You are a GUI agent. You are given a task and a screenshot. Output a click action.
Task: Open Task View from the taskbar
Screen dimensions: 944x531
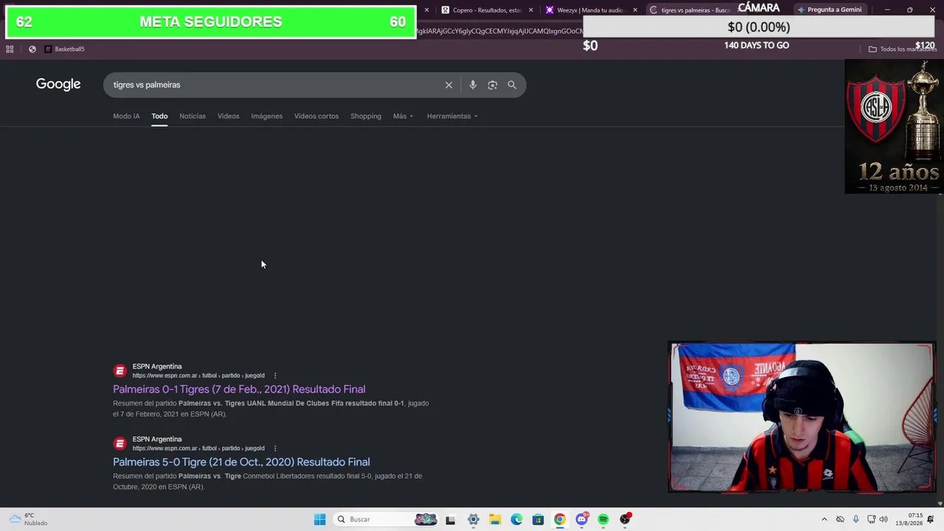pyautogui.click(x=451, y=519)
